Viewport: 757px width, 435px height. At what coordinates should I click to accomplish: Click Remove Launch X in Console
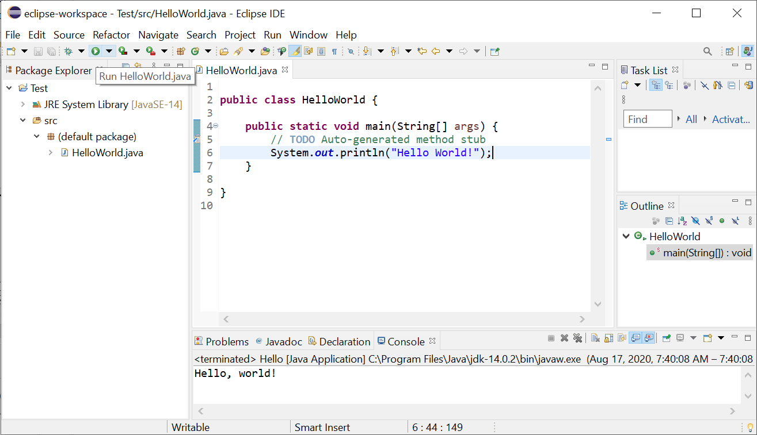pos(565,338)
